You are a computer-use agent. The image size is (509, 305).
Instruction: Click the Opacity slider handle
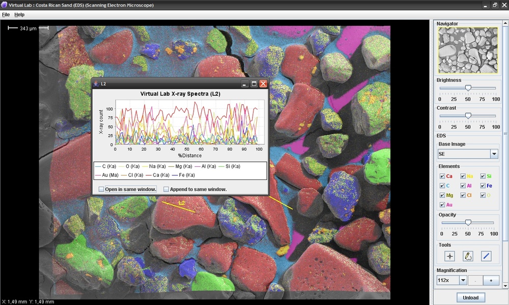tap(468, 222)
